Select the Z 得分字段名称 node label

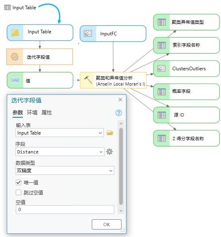188,139
